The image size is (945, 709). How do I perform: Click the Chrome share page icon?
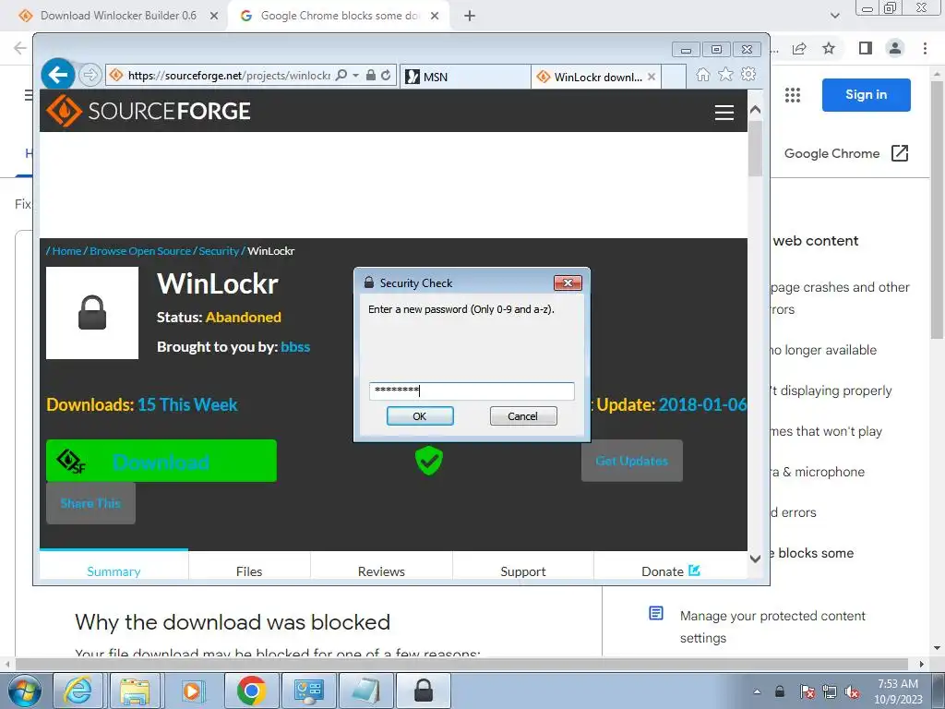click(x=799, y=48)
